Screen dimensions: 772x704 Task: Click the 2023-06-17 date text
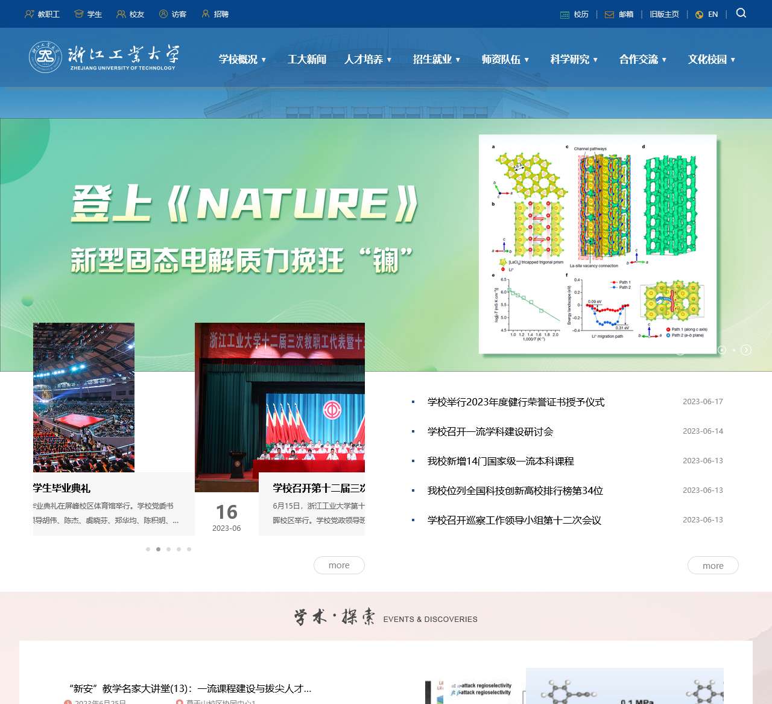click(x=703, y=402)
